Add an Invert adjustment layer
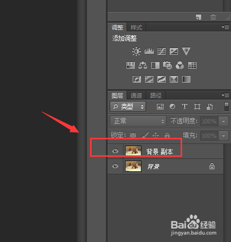Viewport: 231px width, 242px height. coord(137,79)
